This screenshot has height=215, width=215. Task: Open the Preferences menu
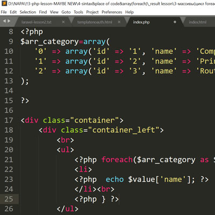coord(112,12)
